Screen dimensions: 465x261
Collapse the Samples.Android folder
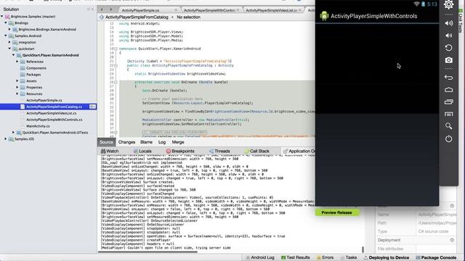click(6, 36)
